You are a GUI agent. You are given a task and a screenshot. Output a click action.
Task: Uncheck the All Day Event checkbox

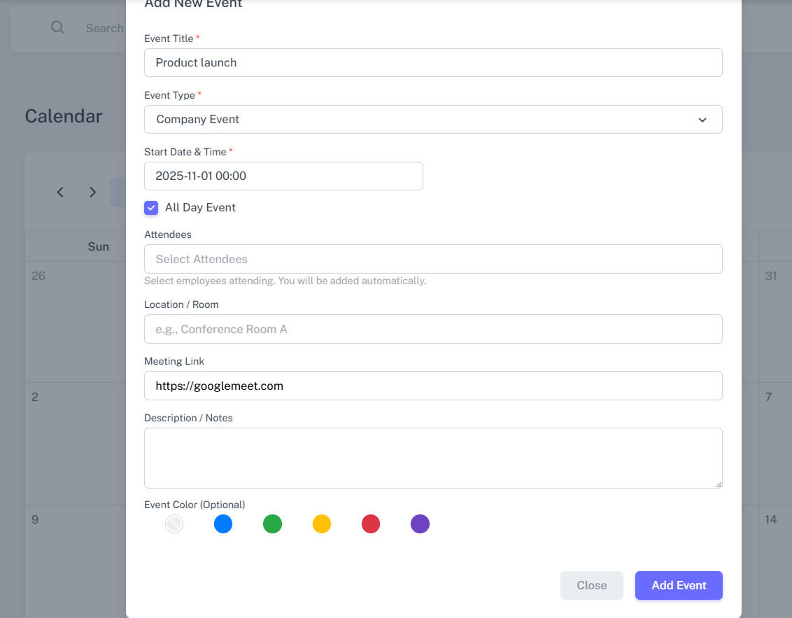point(151,208)
